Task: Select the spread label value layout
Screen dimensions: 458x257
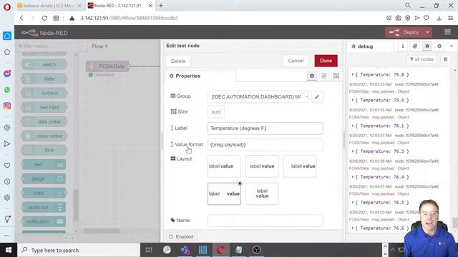Action: pyautogui.click(x=224, y=193)
